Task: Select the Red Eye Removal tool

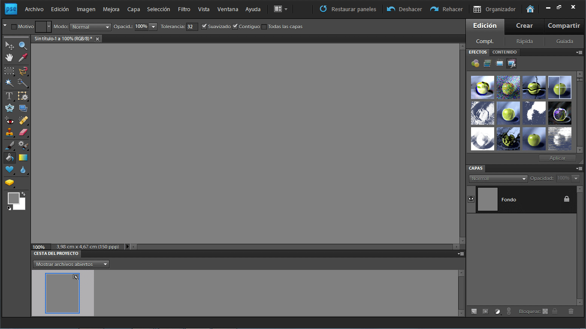Action: click(x=9, y=120)
